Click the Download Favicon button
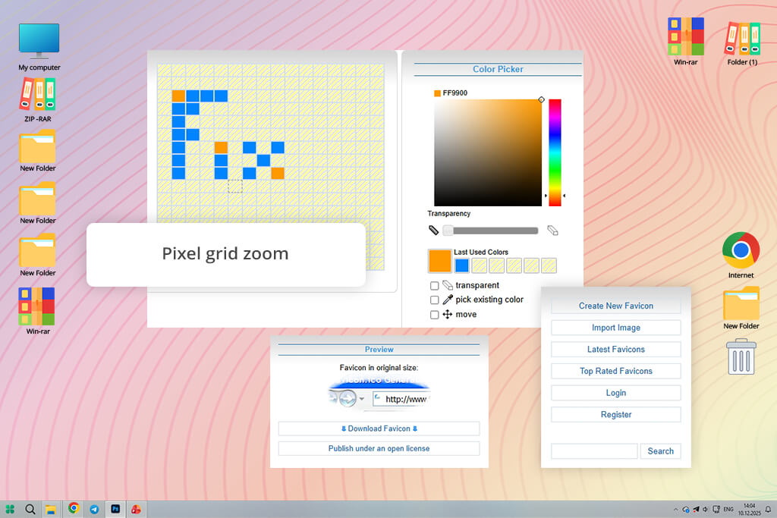777x518 pixels. pos(379,429)
